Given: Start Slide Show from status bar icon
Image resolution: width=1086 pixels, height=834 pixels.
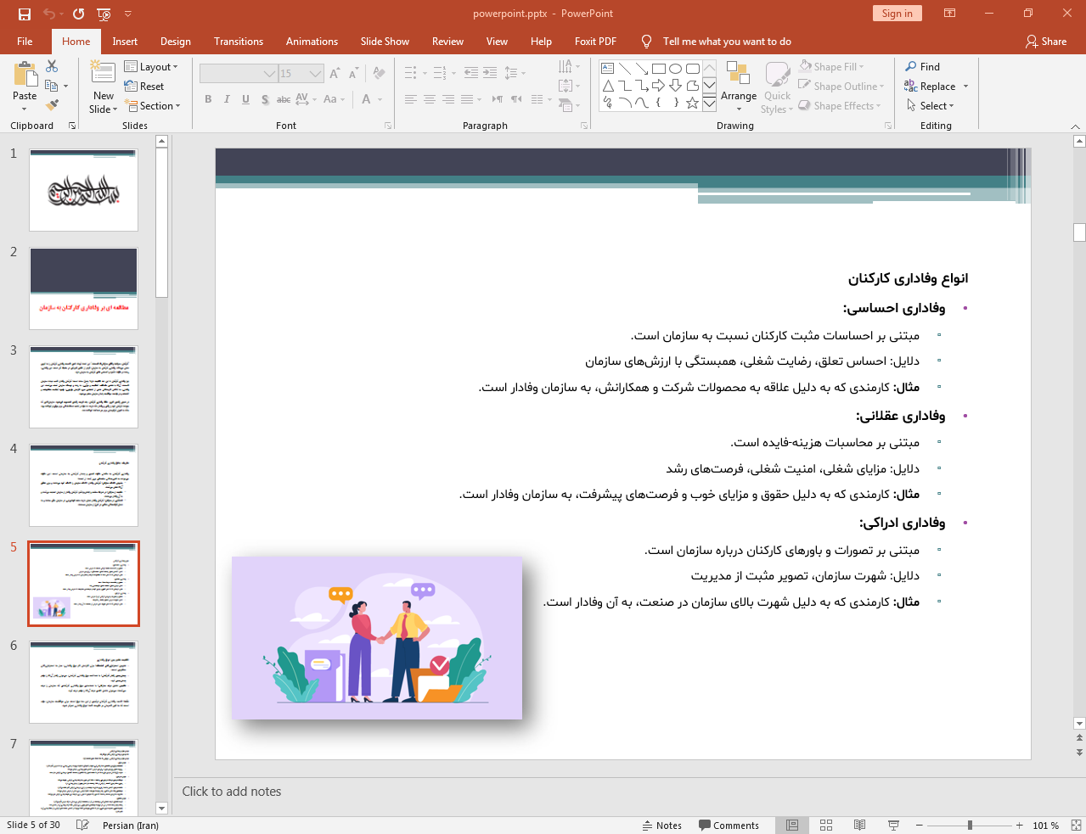Looking at the screenshot, I should click(893, 825).
